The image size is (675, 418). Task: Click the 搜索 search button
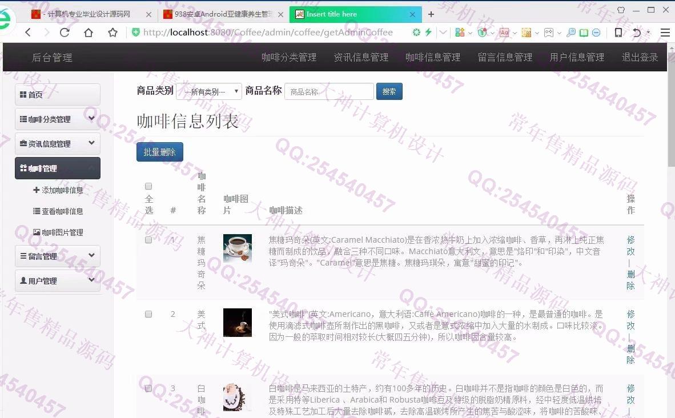(389, 91)
